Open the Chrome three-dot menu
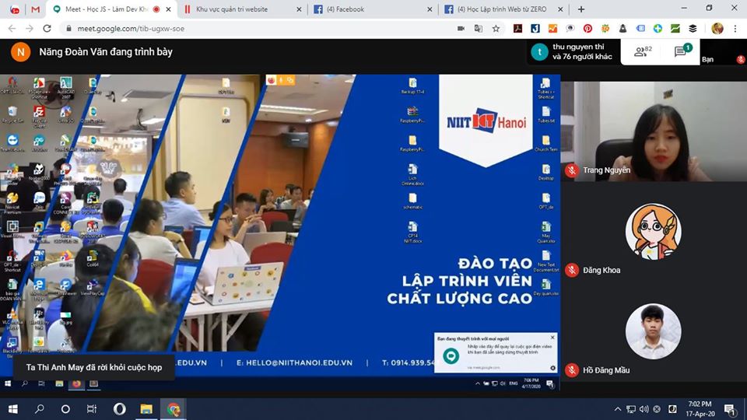Viewport: 747px width, 420px height. point(735,29)
